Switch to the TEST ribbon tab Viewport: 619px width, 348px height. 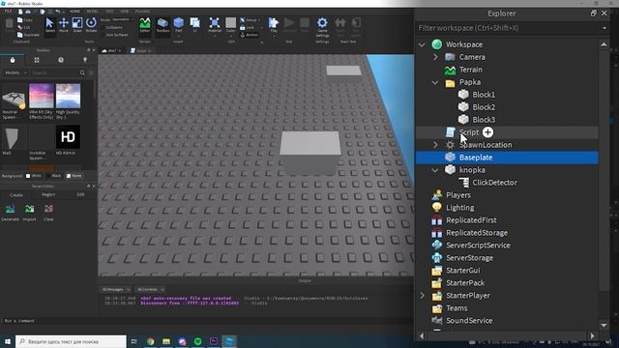click(x=109, y=12)
